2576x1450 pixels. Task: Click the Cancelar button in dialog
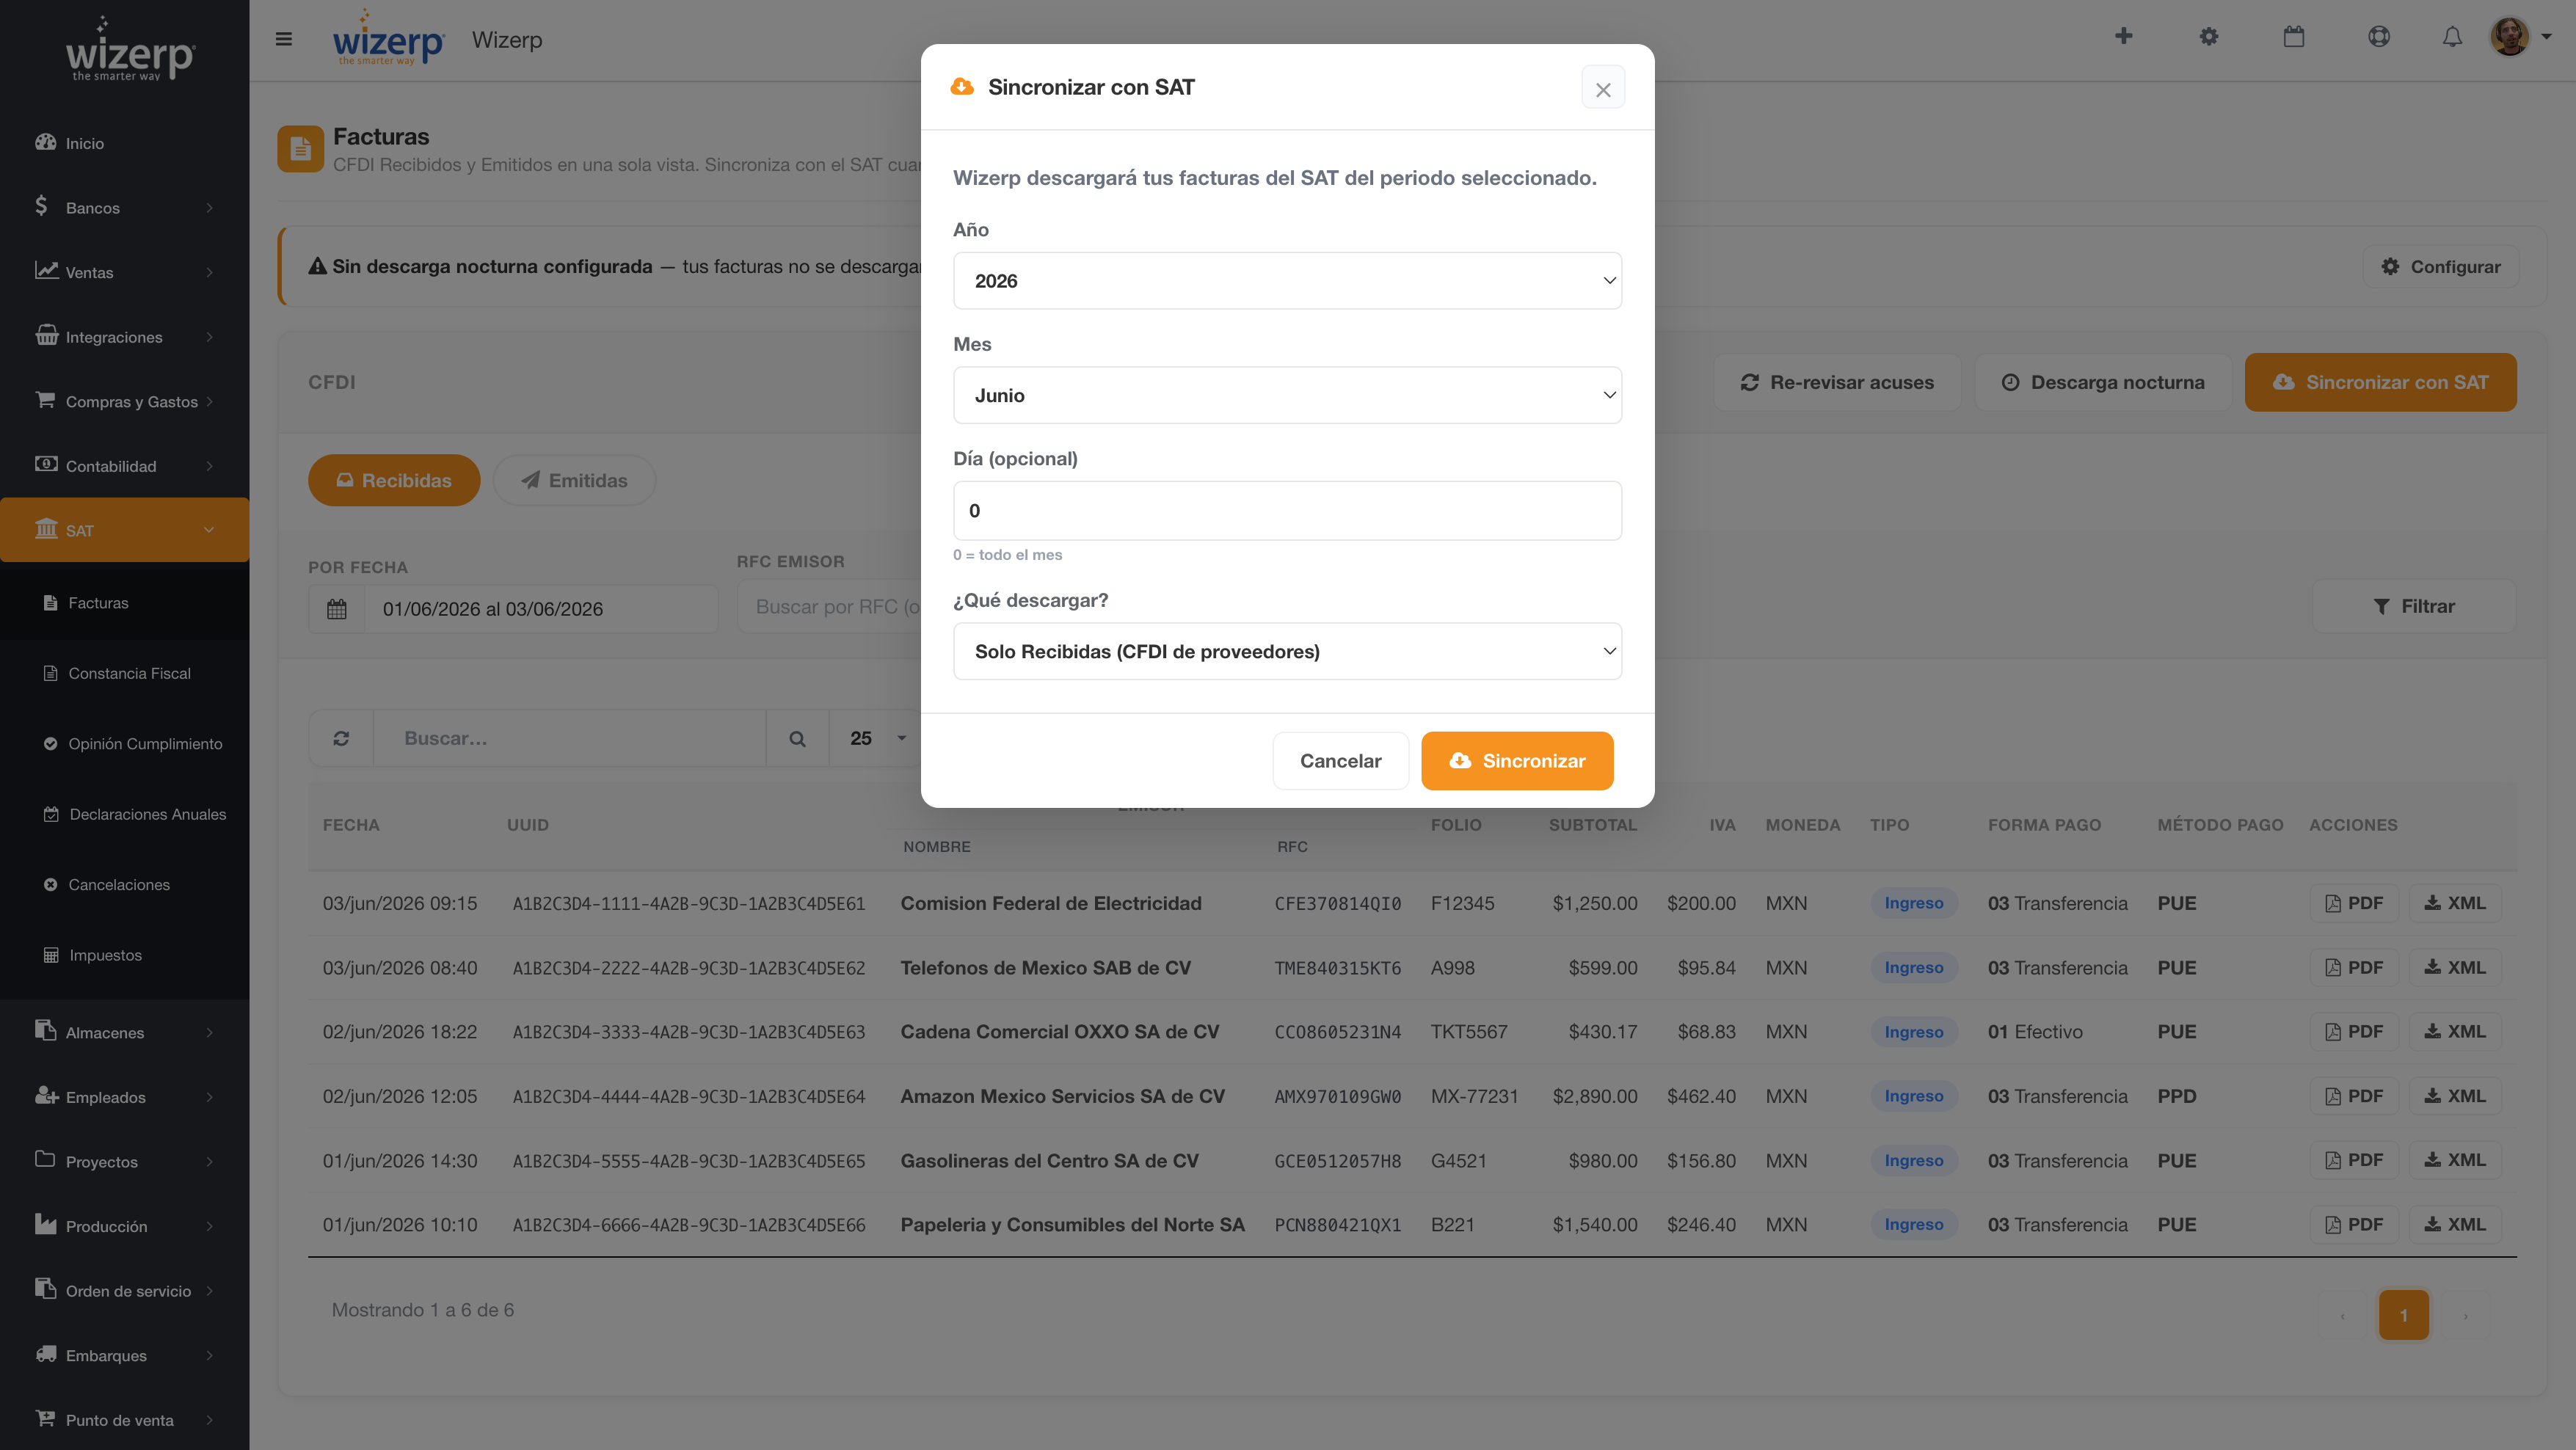coord(1340,761)
